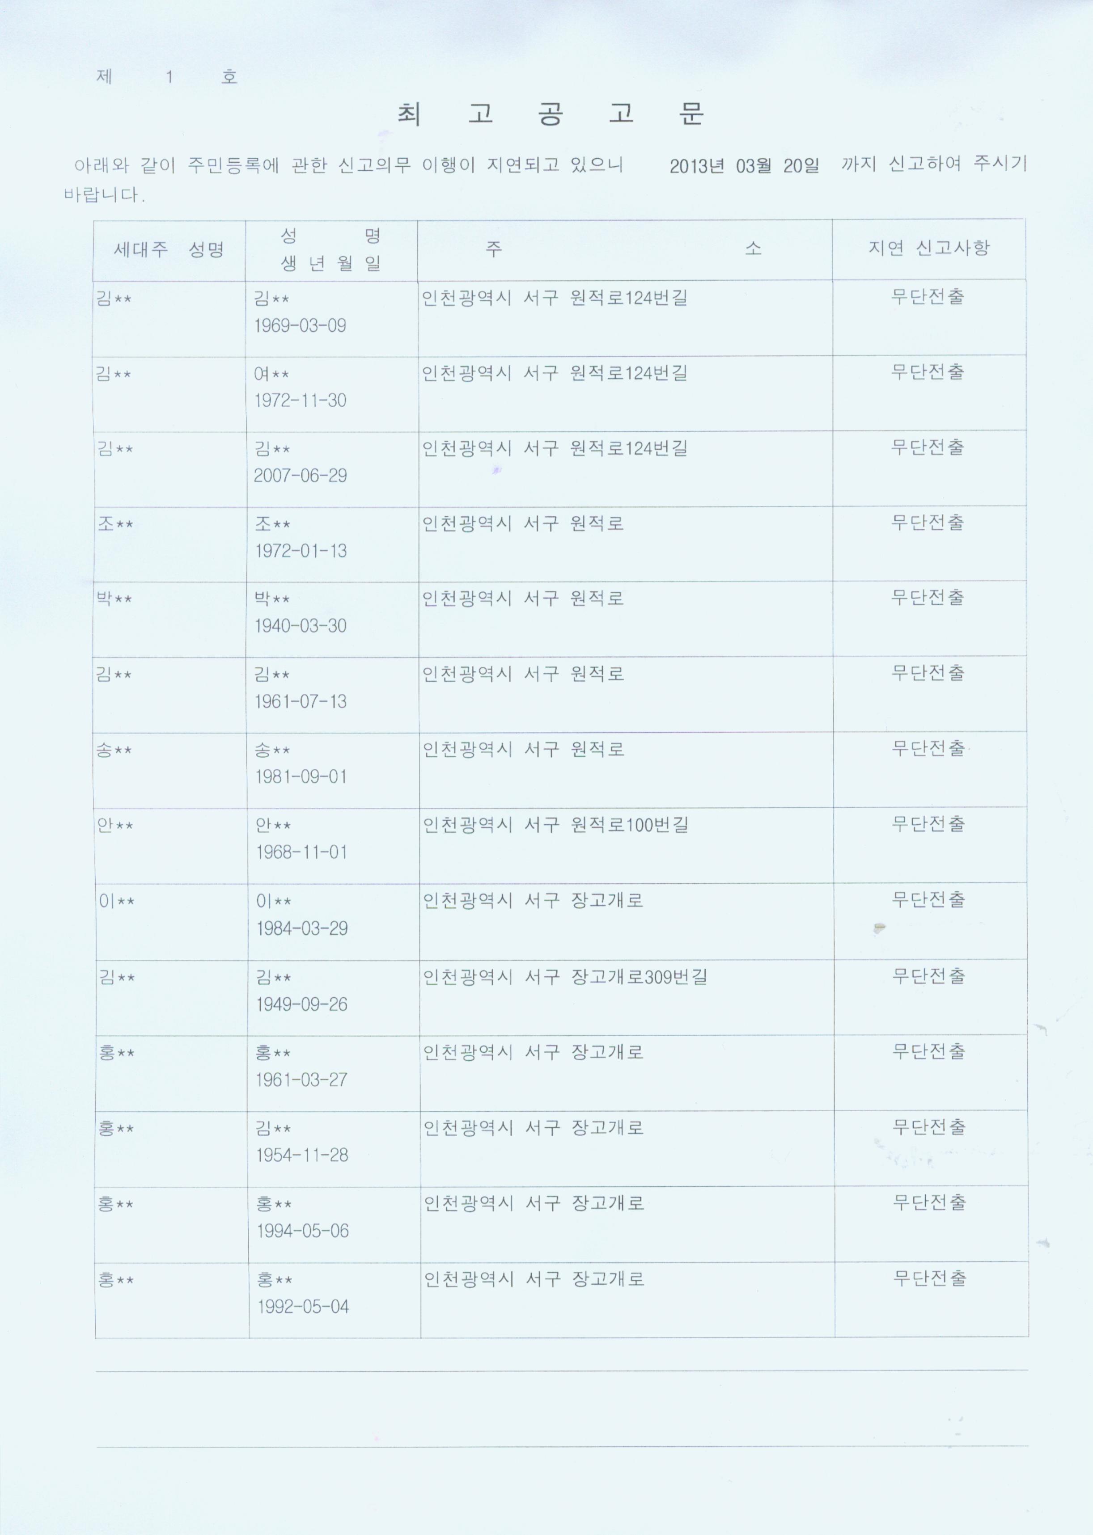Click the birthdate 1969-03-09
1093x1535 pixels.
click(300, 325)
